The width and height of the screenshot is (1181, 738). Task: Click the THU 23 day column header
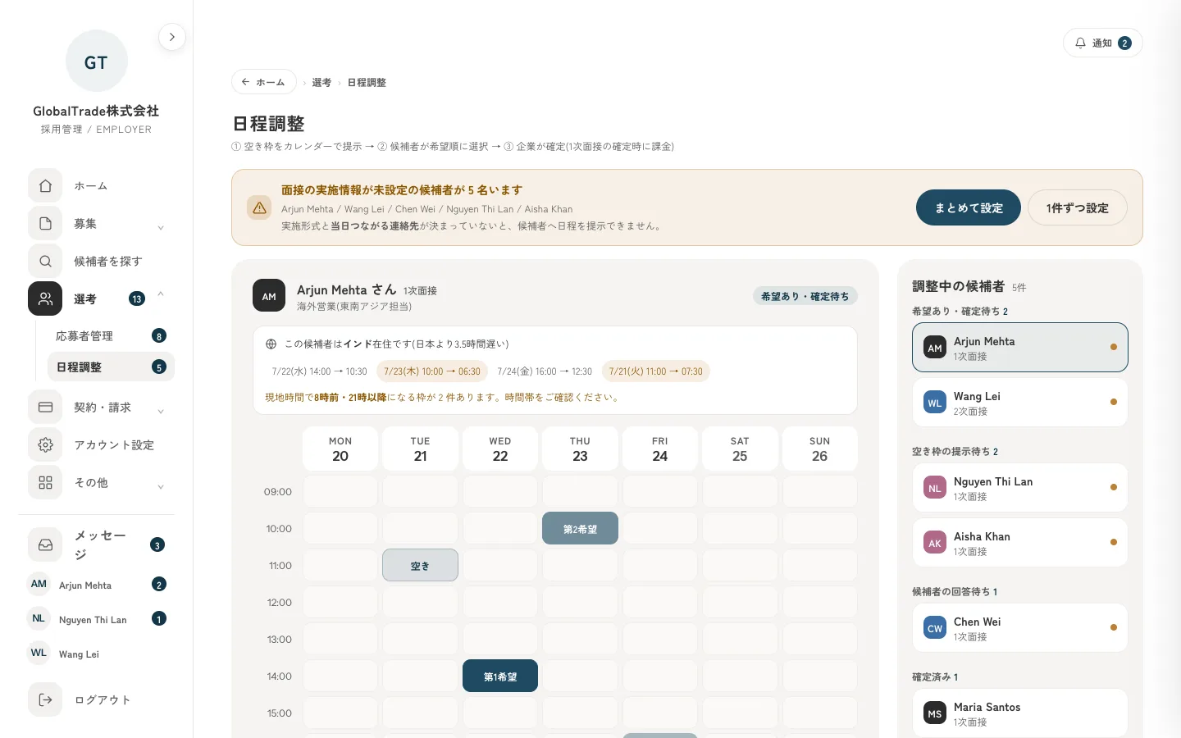tap(580, 449)
